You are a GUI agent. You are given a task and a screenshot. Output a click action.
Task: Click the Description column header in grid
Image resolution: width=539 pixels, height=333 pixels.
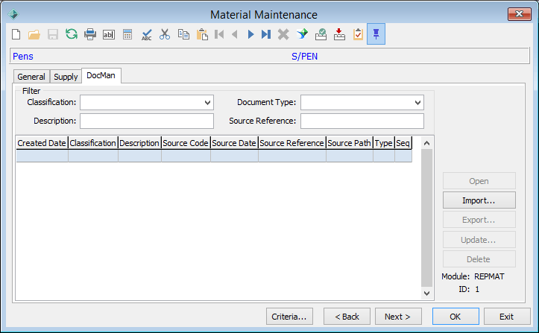pos(139,143)
